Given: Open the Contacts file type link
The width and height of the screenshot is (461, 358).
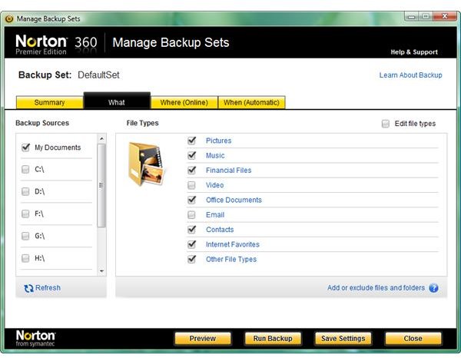Looking at the screenshot, I should [220, 230].
